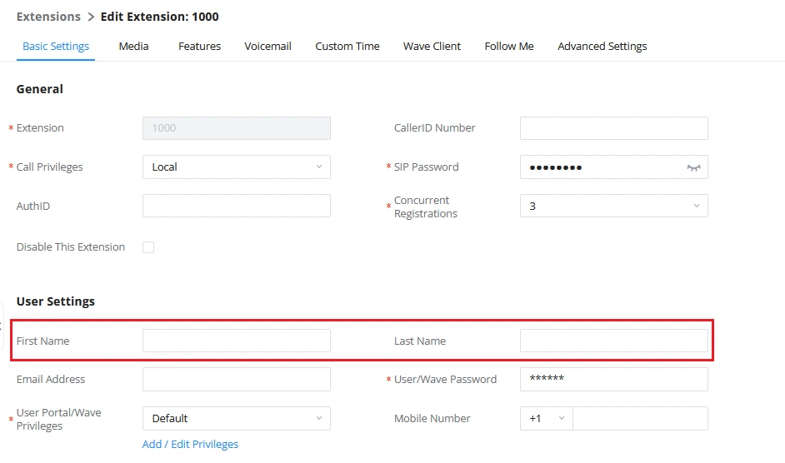Click the CallerID Number field
Screen dimensions: 785x463
pyautogui.click(x=614, y=128)
